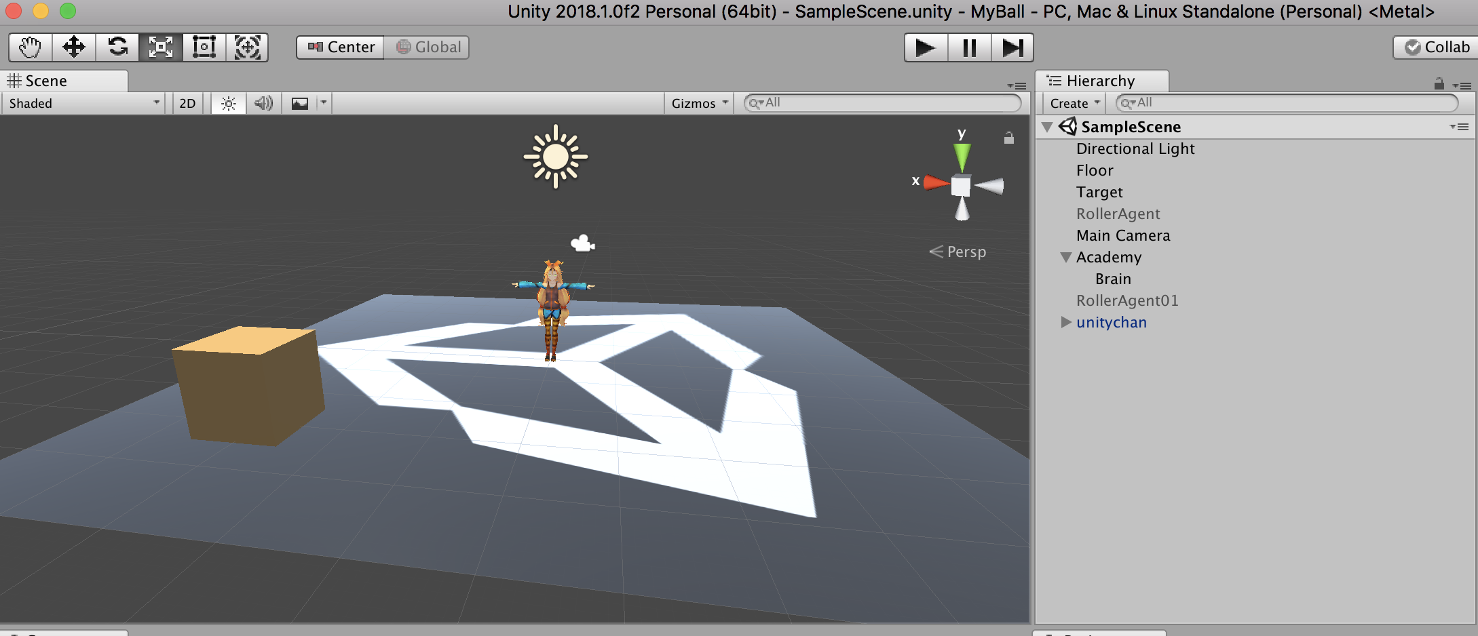Pause the game playback
This screenshot has height=636, width=1478.
click(x=969, y=47)
